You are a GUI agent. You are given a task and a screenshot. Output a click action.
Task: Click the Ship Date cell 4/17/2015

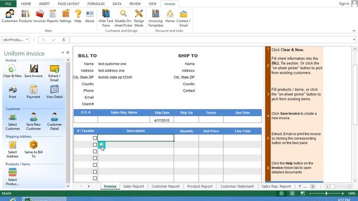(x=162, y=120)
